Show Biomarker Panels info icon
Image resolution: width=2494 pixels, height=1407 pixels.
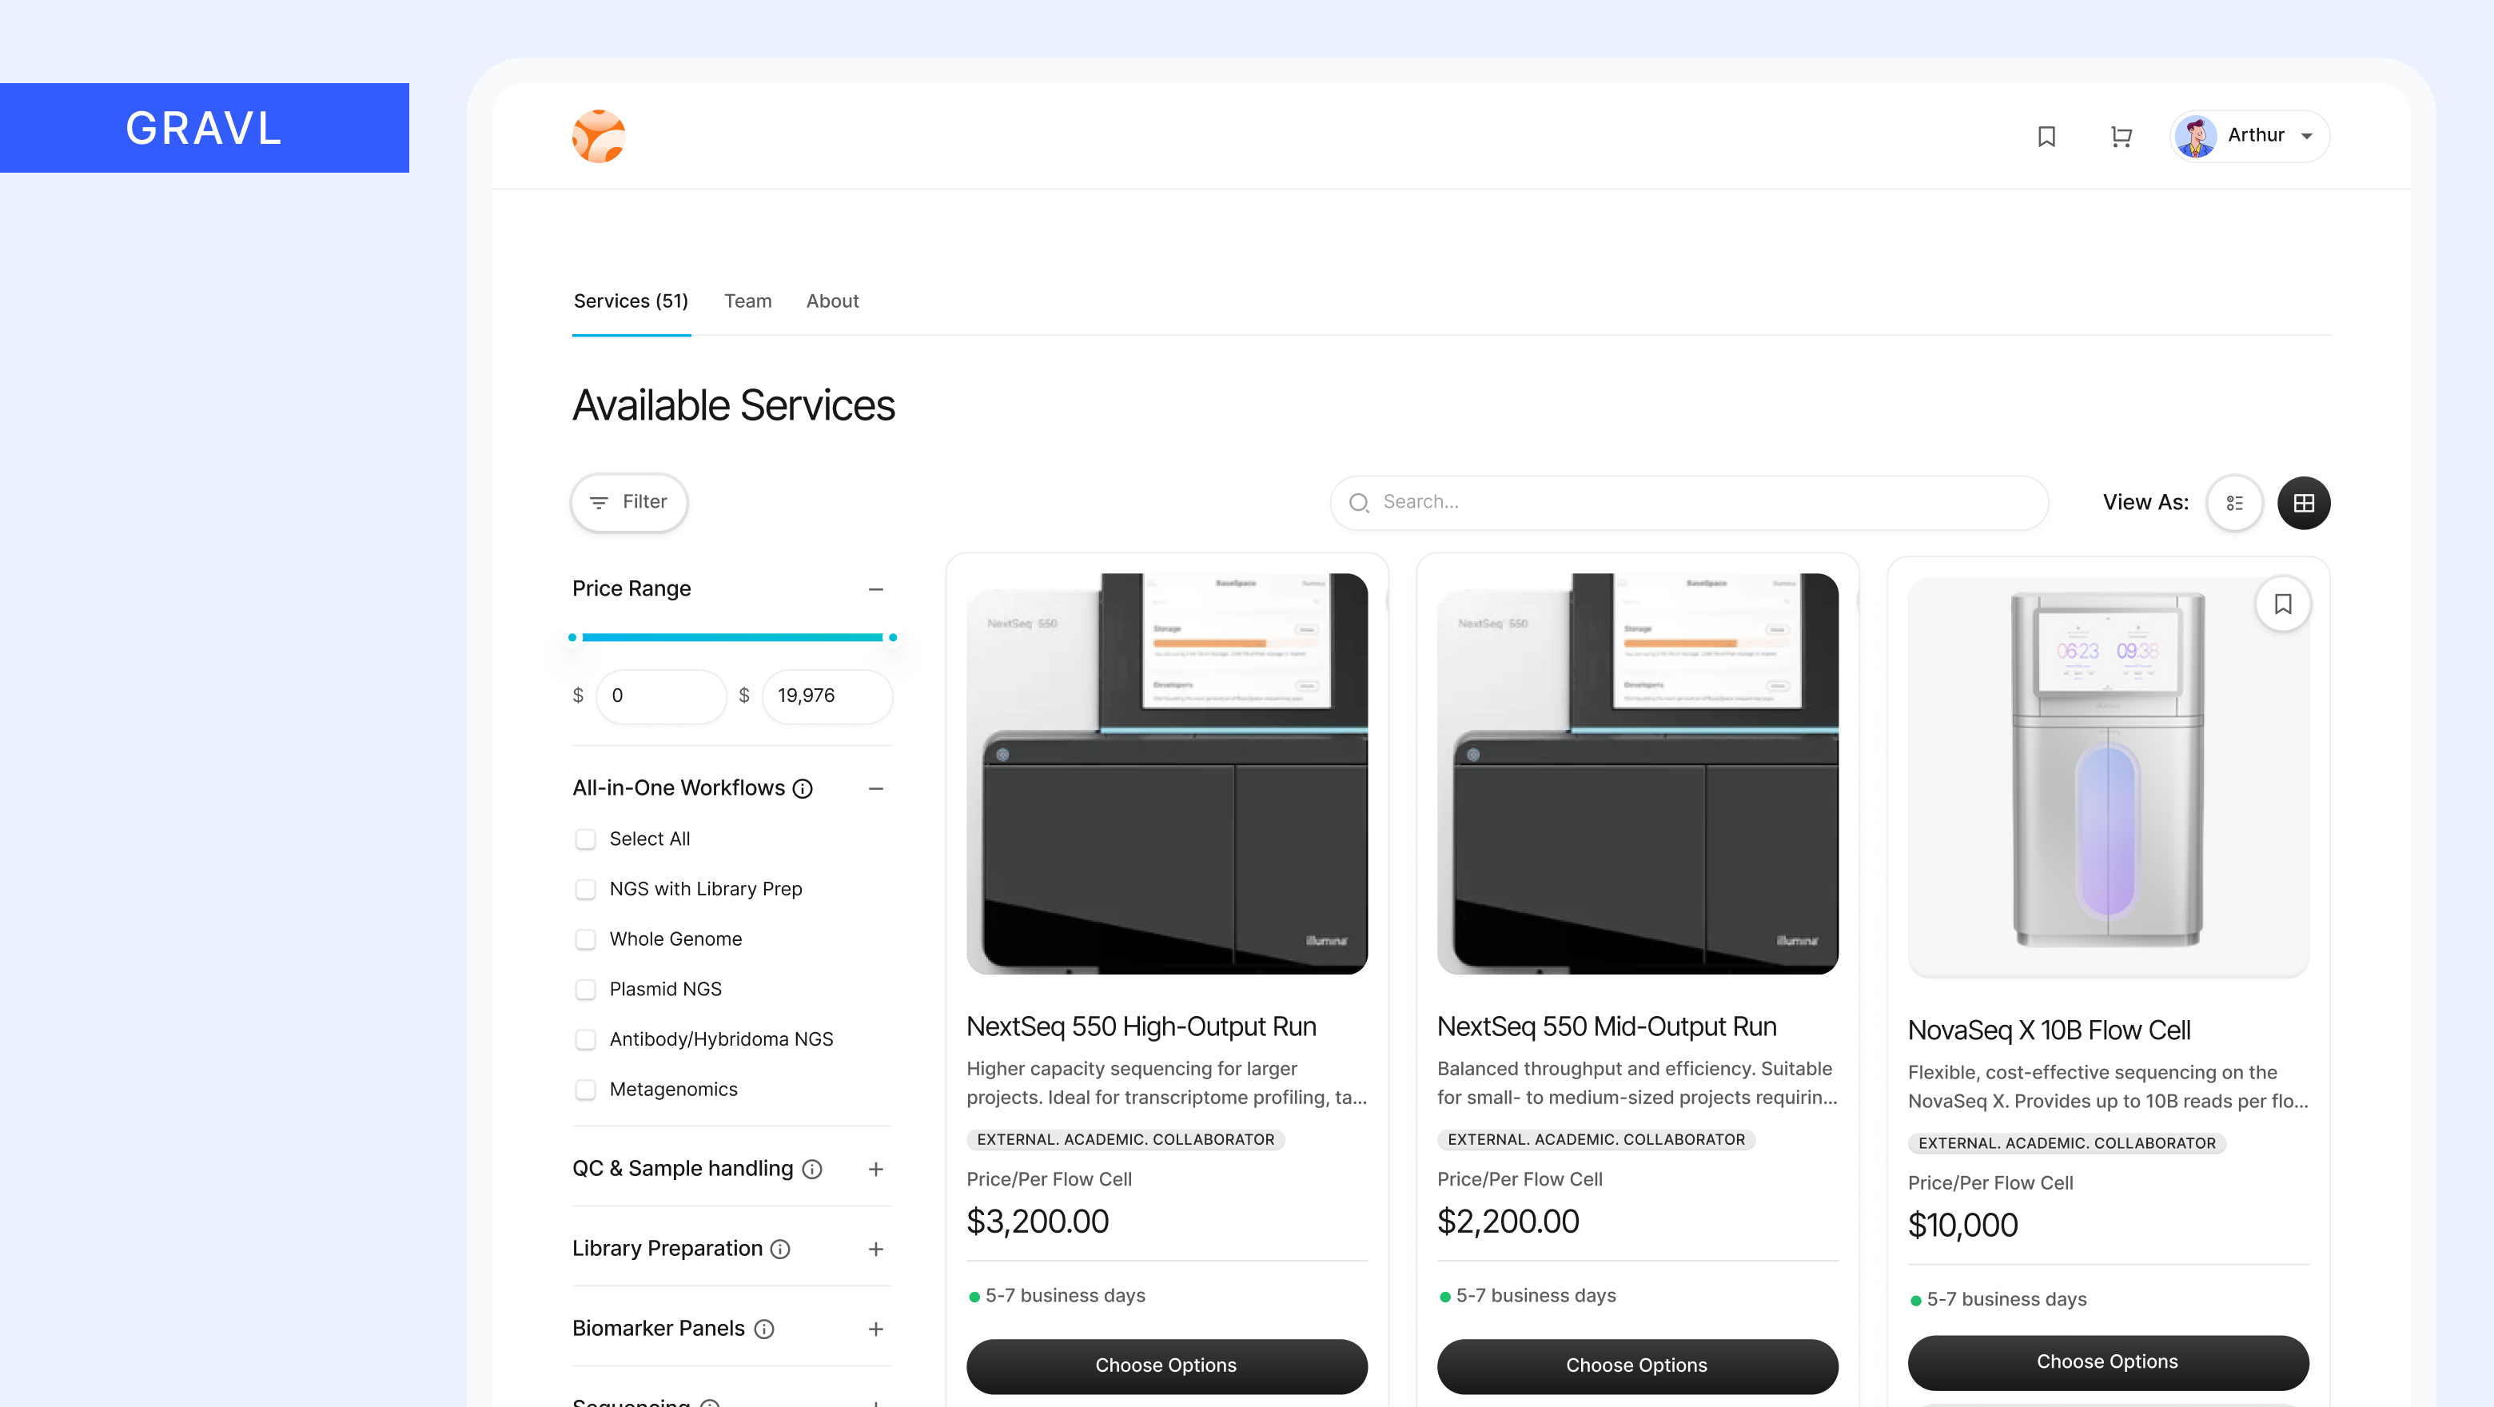[764, 1329]
